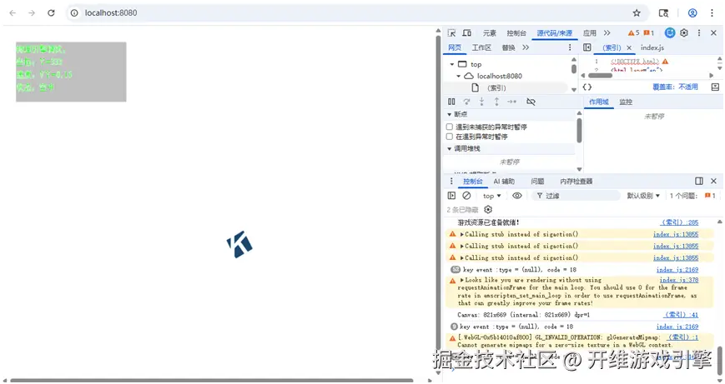Click the Step debugger arrow

point(512,102)
